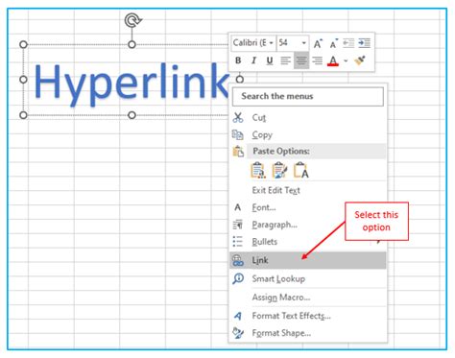Toggle Underline formatting in mini toolbar
This screenshot has height=358, width=455.
pos(270,60)
